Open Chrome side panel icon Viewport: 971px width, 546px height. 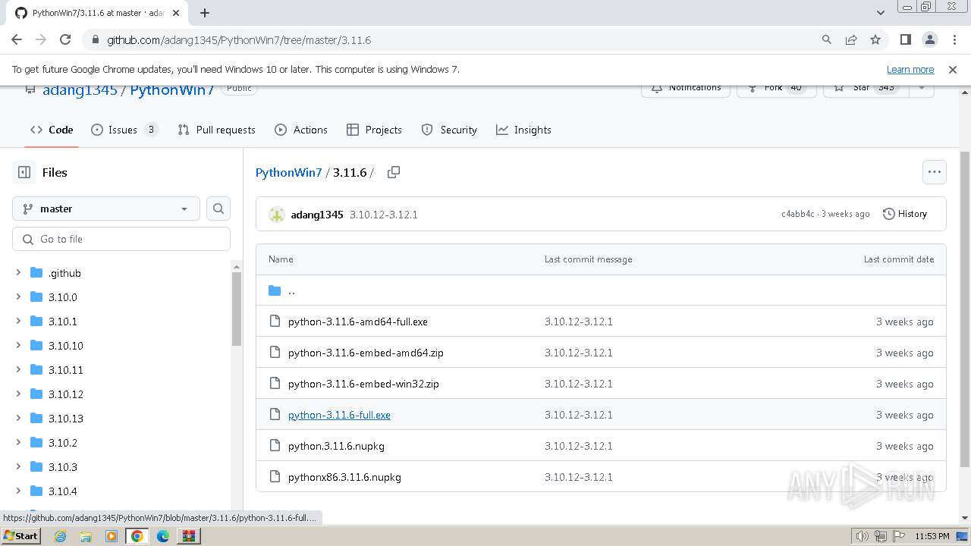pos(905,39)
